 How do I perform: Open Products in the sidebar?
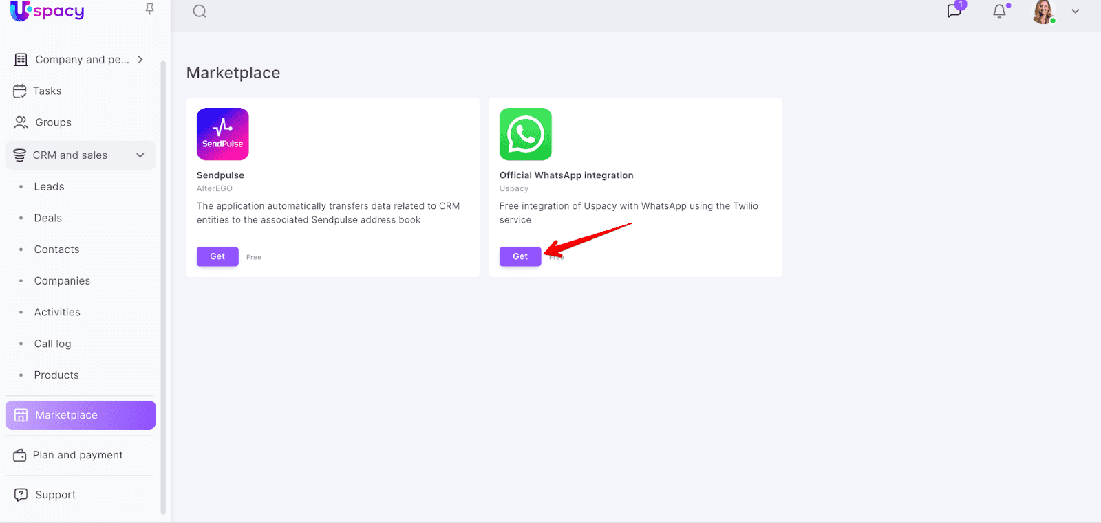(56, 375)
